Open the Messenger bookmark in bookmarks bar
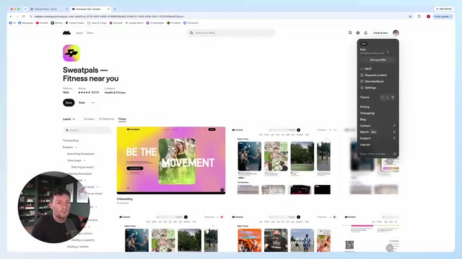 pyautogui.click(x=26, y=23)
